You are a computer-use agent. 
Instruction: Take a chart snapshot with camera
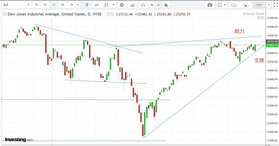coord(210,5)
